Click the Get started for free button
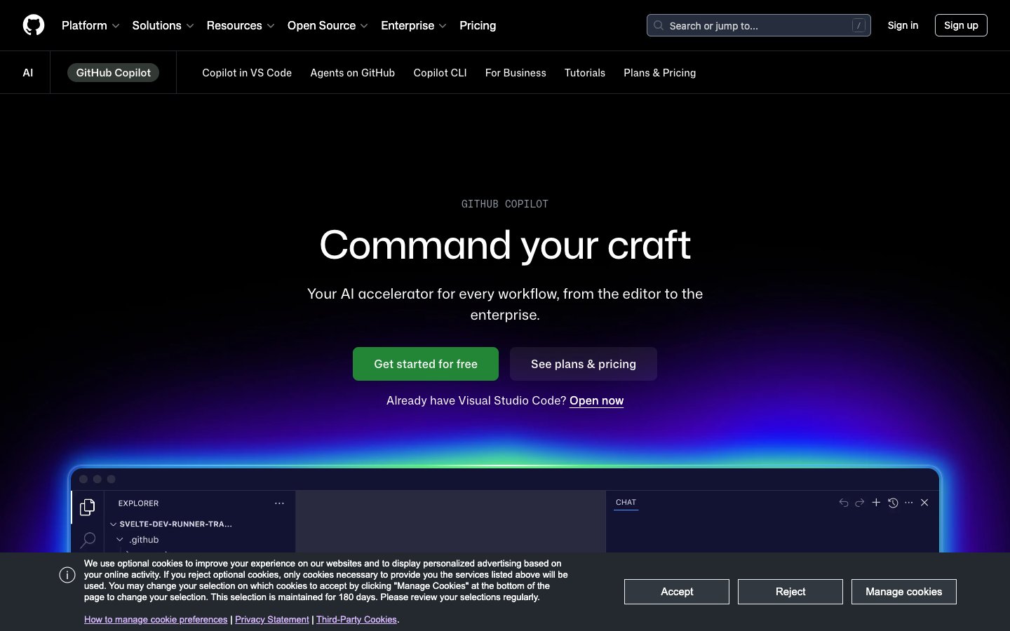1010x631 pixels. (x=426, y=364)
